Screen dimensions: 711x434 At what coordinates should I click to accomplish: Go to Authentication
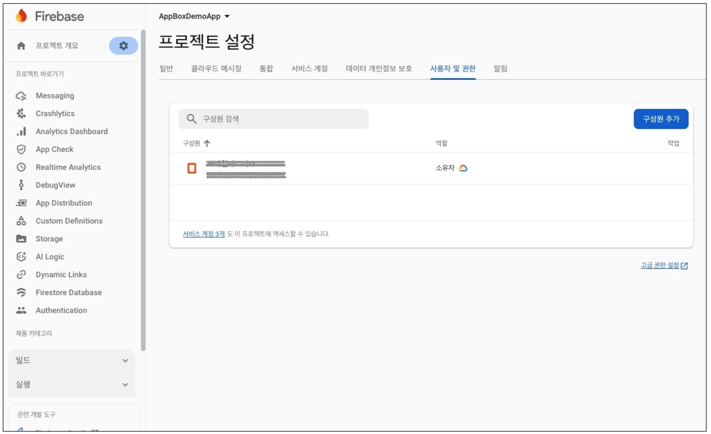[x=61, y=310]
